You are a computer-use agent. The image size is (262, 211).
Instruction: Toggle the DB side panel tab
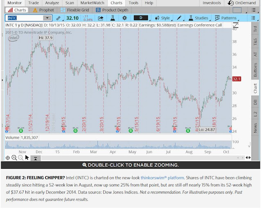pos(255,102)
